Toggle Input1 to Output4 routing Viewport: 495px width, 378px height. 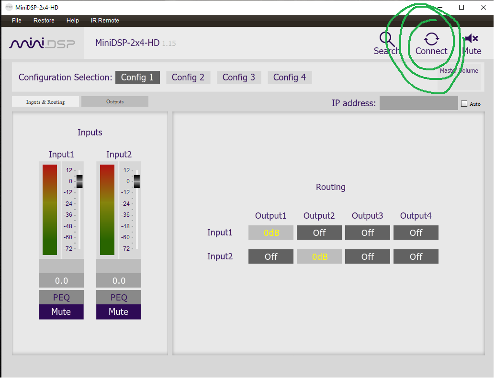(x=416, y=233)
